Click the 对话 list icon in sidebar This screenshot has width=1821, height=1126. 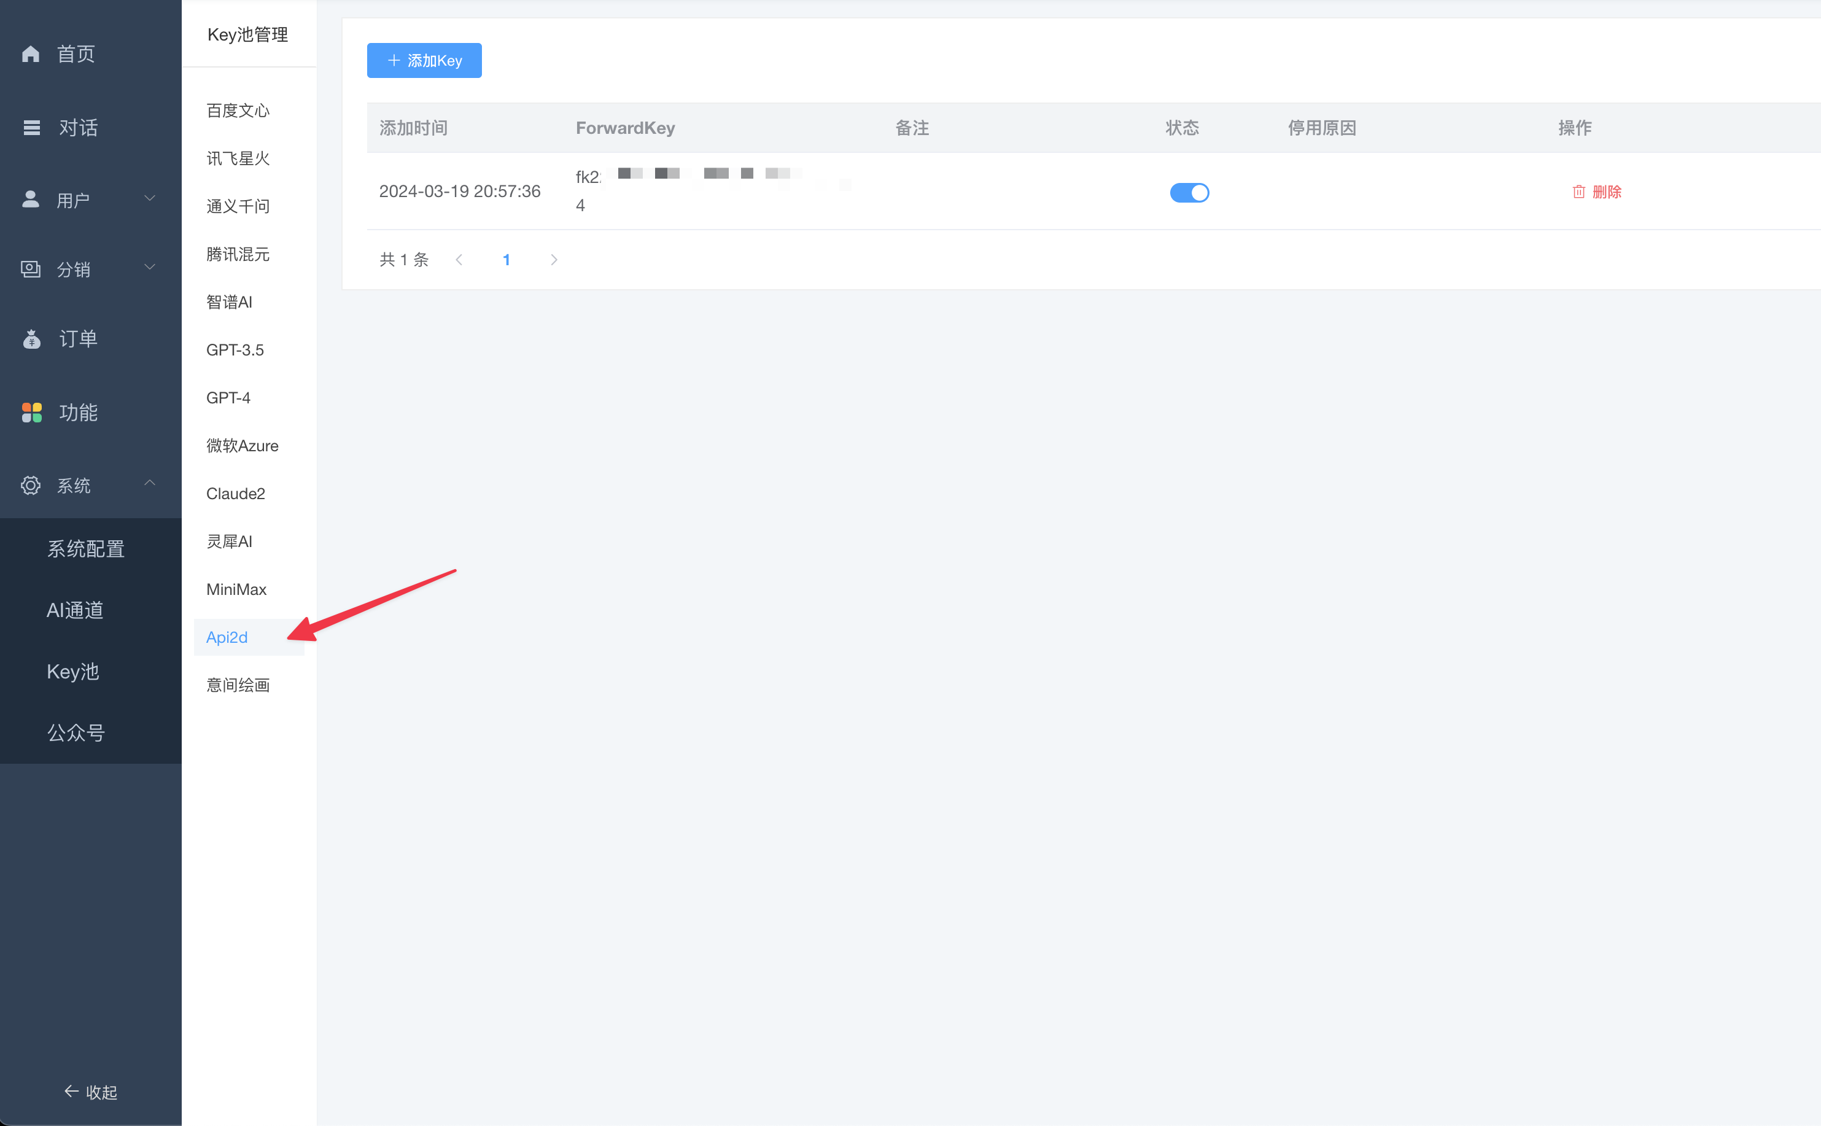[31, 127]
